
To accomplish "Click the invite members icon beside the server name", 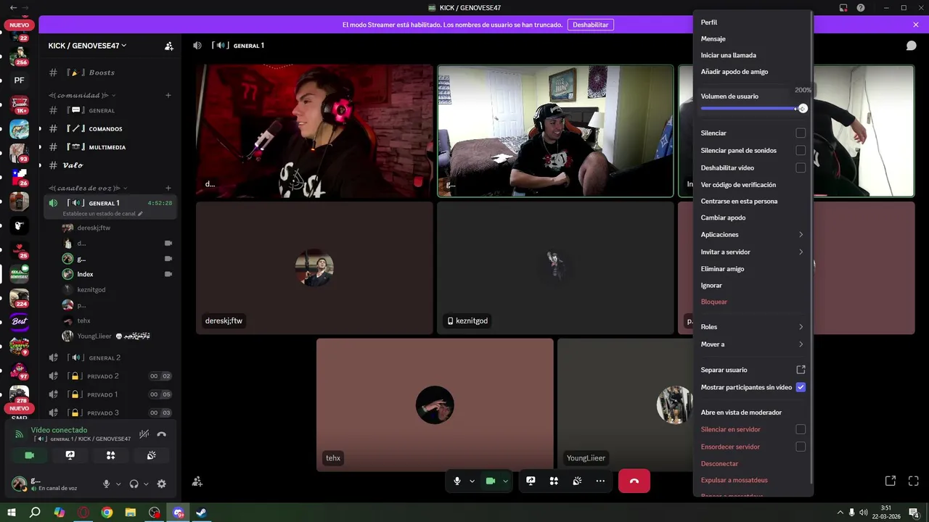I will [169, 46].
